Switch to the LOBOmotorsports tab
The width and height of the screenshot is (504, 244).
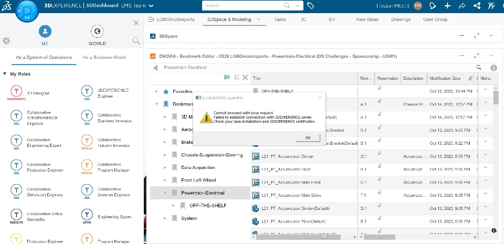[175, 19]
